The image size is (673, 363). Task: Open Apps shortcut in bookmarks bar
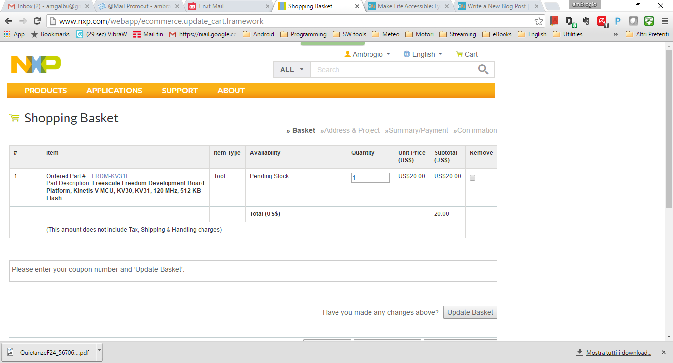point(14,34)
